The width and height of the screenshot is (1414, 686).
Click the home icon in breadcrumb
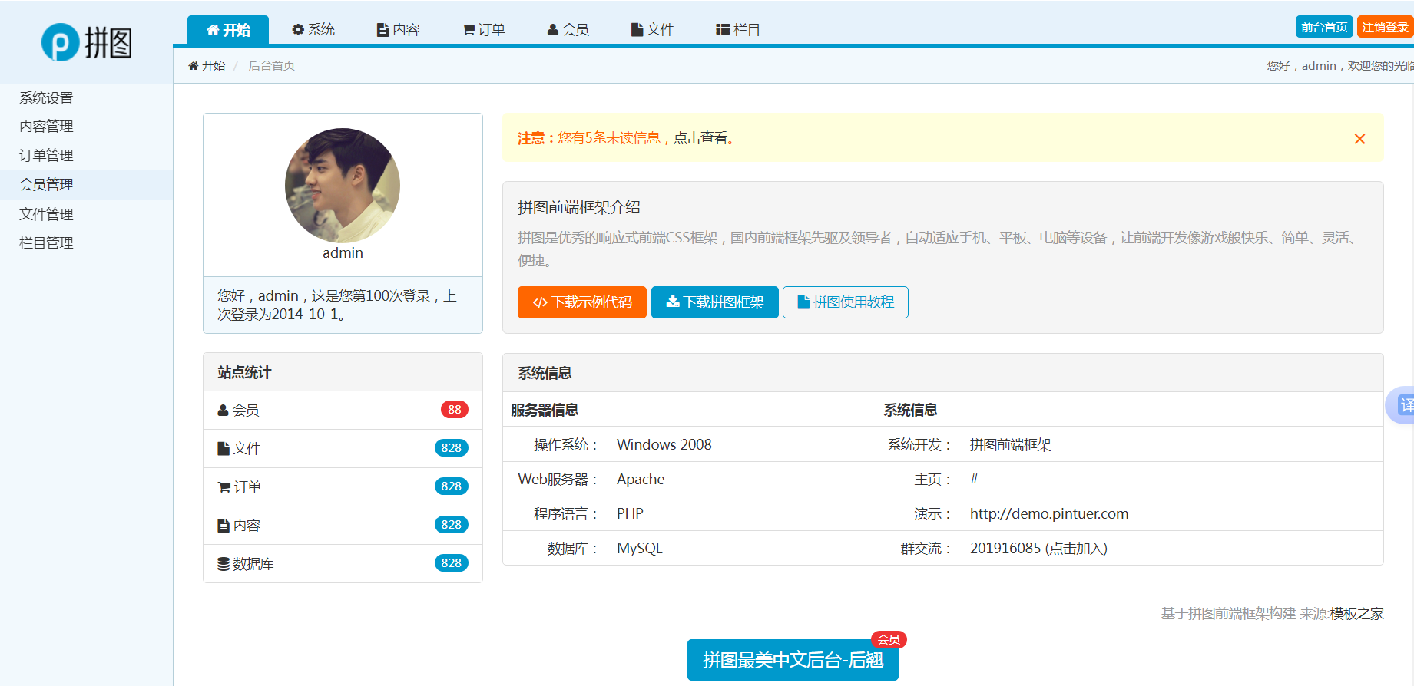click(194, 66)
